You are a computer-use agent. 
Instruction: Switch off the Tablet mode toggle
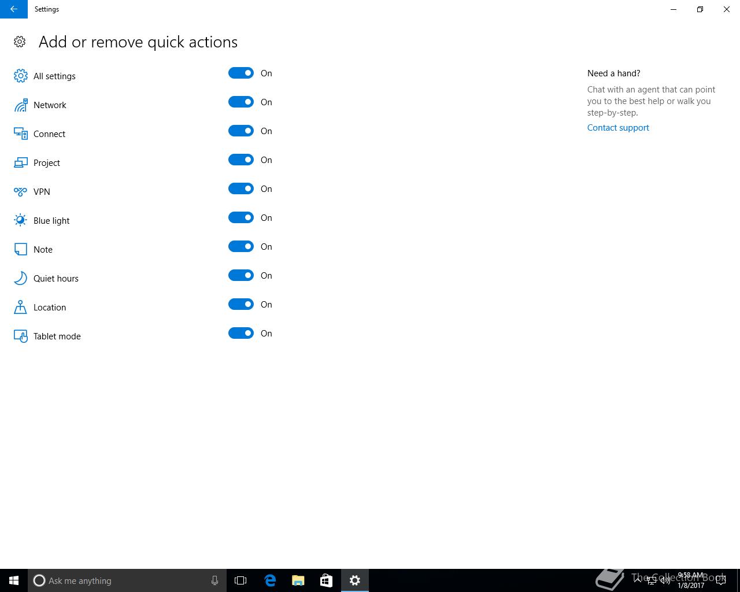tap(241, 333)
